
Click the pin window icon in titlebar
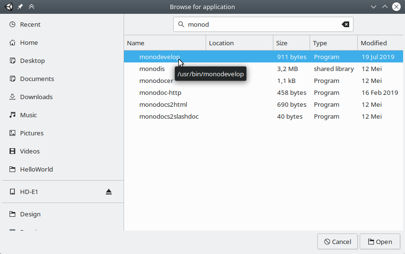tap(20, 7)
